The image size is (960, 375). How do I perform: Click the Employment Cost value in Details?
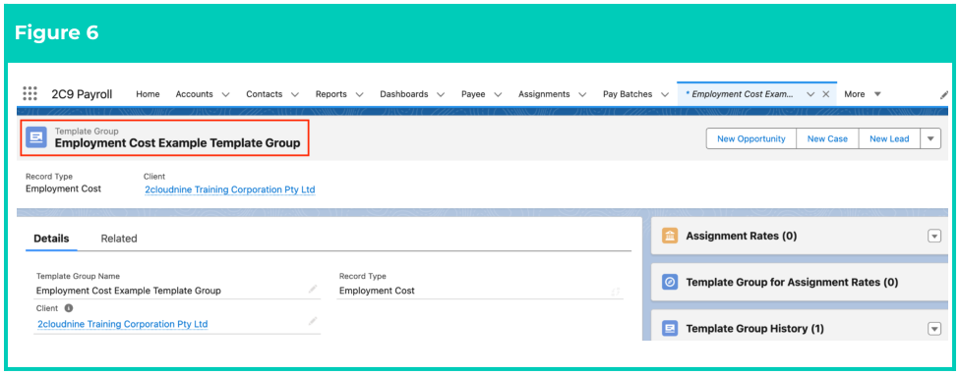click(x=377, y=291)
